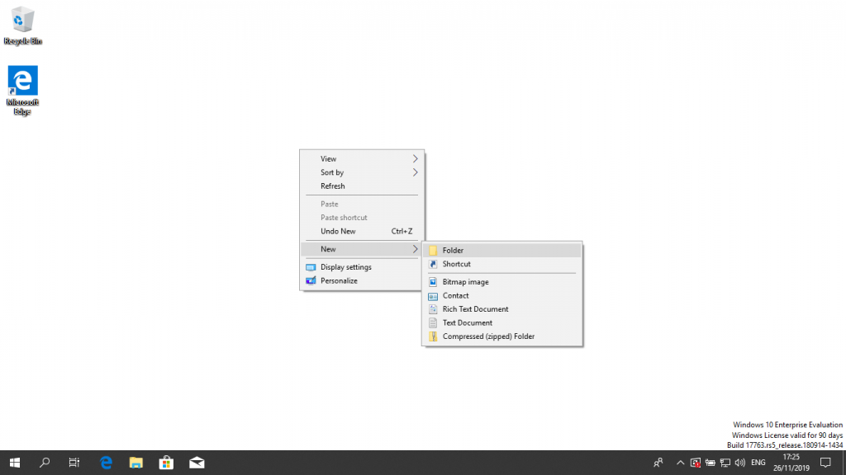Show hidden system tray icons
846x475 pixels.
pyautogui.click(x=681, y=463)
